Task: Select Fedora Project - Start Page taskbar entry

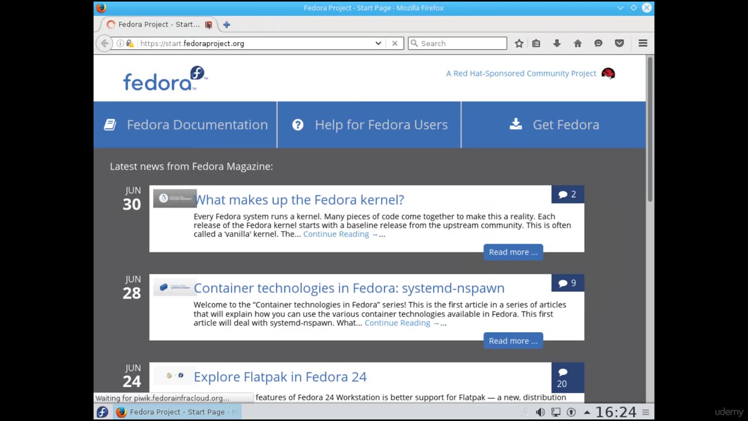Action: [178, 412]
